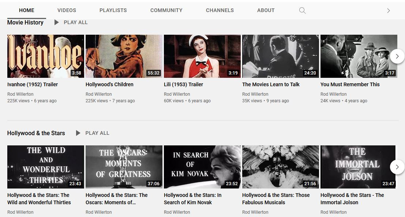The image size is (405, 217).
Task: Open the Lili (1953) Trailer thumbnail
Action: click(202, 56)
